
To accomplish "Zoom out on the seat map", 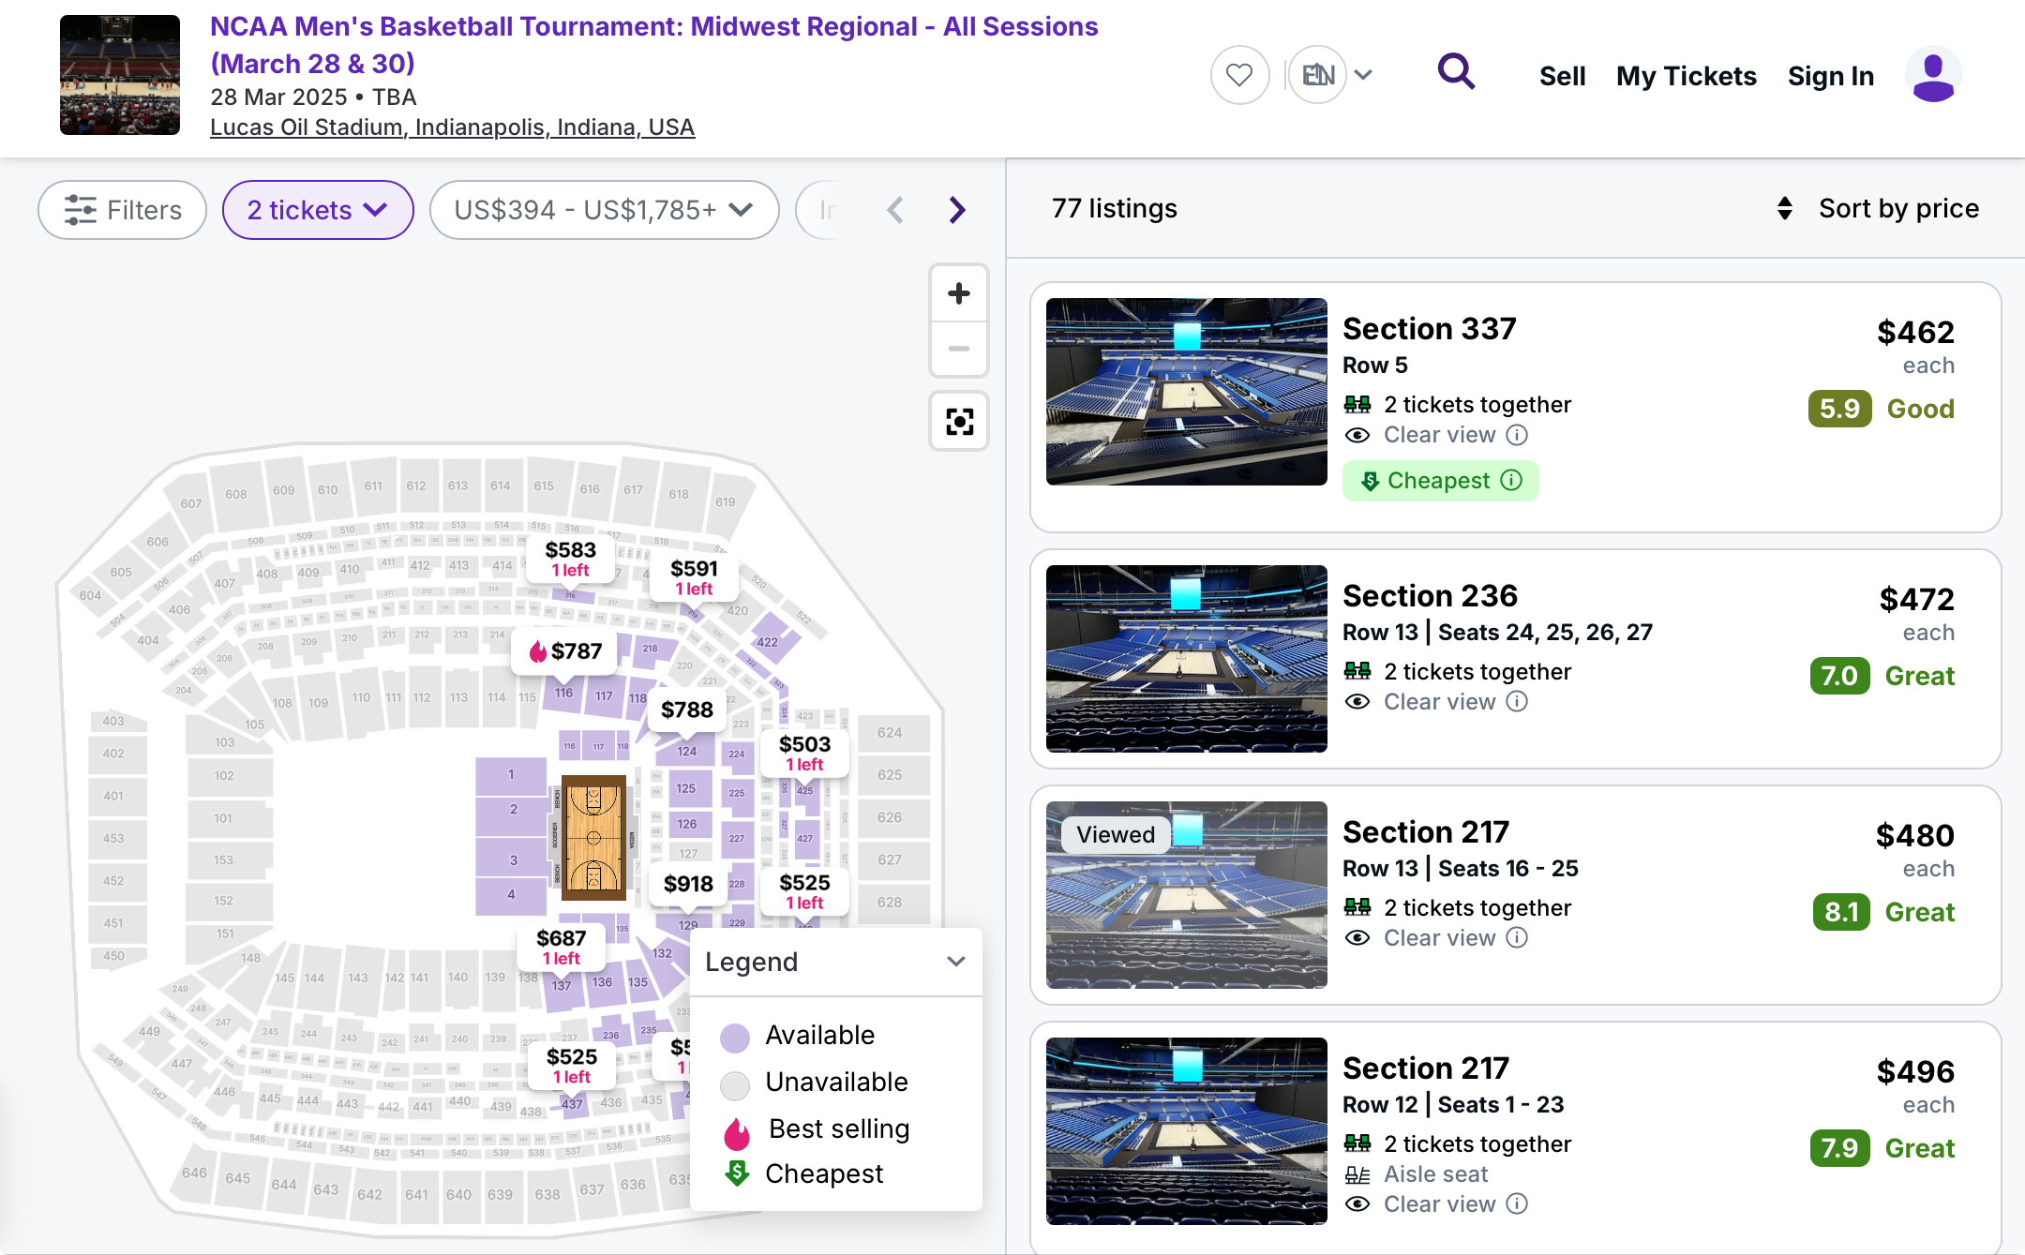I will coord(958,349).
